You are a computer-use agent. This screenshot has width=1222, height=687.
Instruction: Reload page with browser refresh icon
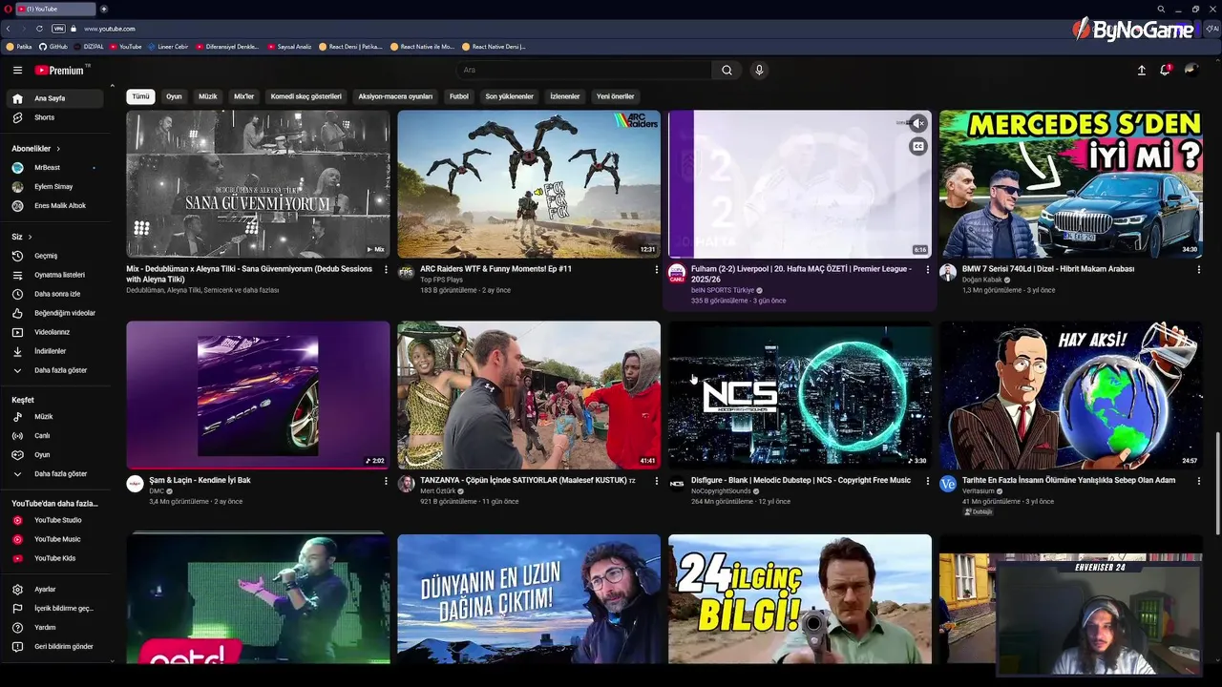tap(39, 29)
